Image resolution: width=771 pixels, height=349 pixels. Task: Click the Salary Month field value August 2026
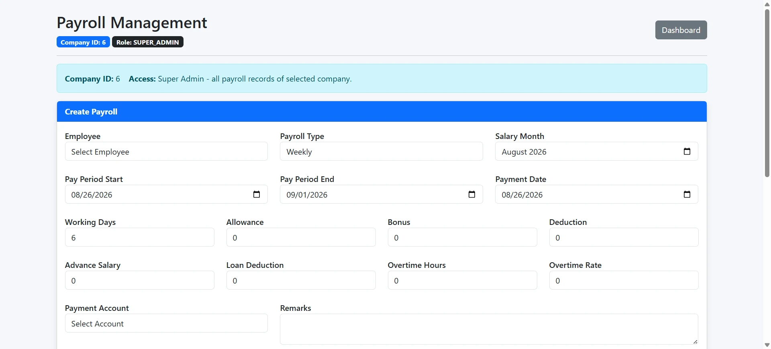(x=524, y=152)
